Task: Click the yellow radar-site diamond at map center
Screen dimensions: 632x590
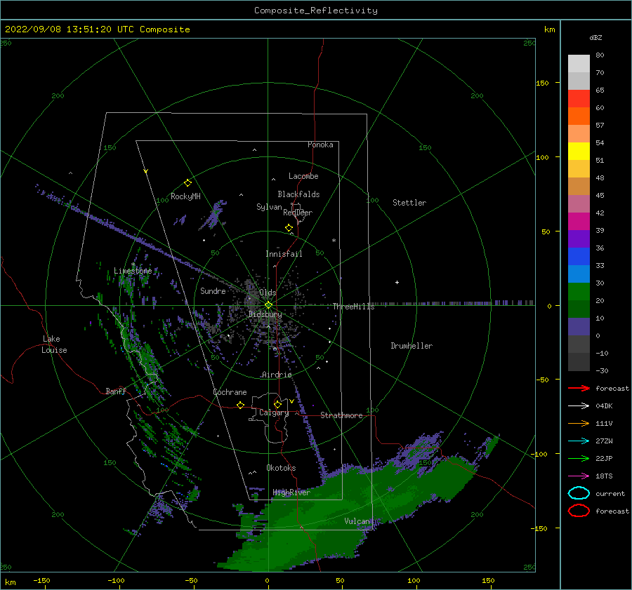Action: pyautogui.click(x=268, y=305)
